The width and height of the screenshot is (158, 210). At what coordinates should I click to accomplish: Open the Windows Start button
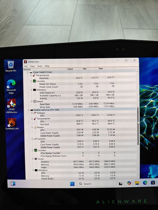[x=72, y=184]
